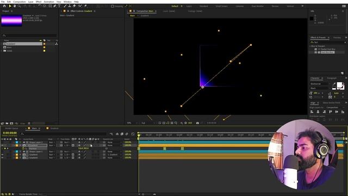
Task: Click the new folder icon in Project panel
Action: coord(7,124)
